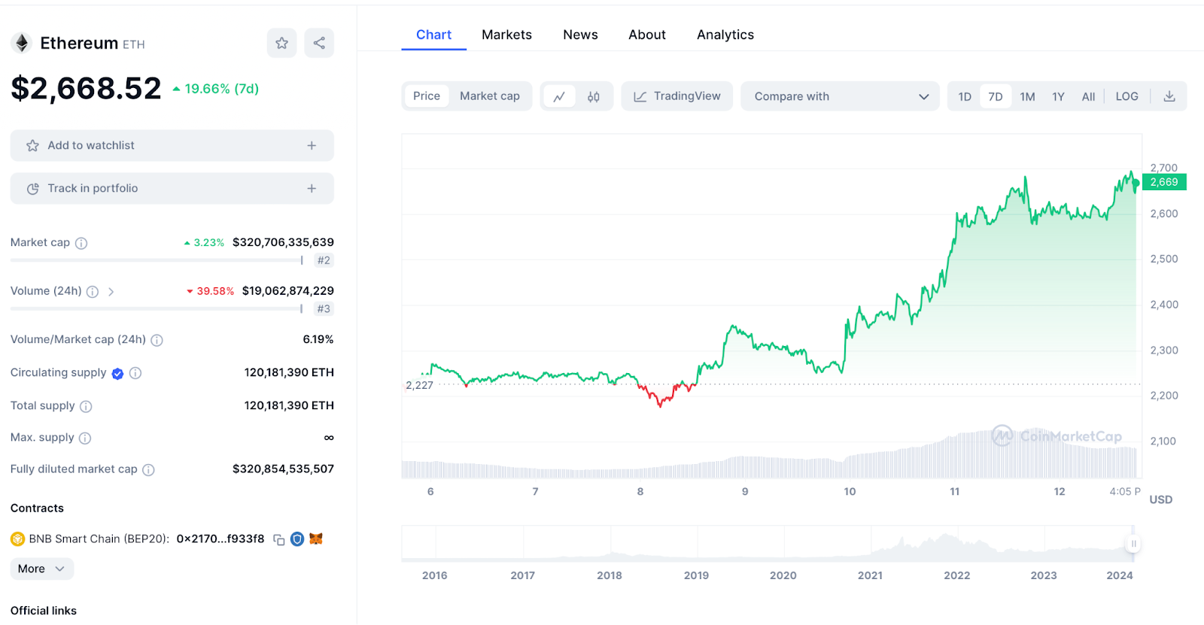The image size is (1204, 625).
Task: Click the $2,668.52 price text
Action: click(86, 89)
